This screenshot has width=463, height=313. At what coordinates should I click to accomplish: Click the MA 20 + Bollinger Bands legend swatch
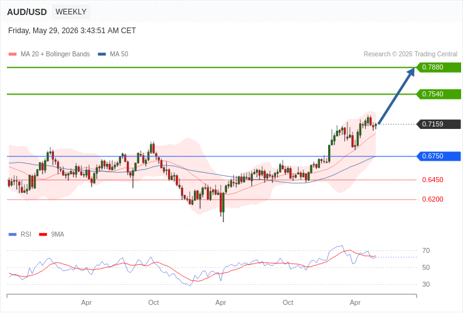coord(13,54)
